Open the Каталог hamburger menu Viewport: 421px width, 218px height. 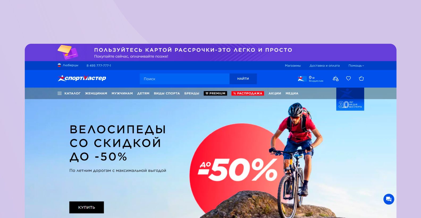pos(69,93)
